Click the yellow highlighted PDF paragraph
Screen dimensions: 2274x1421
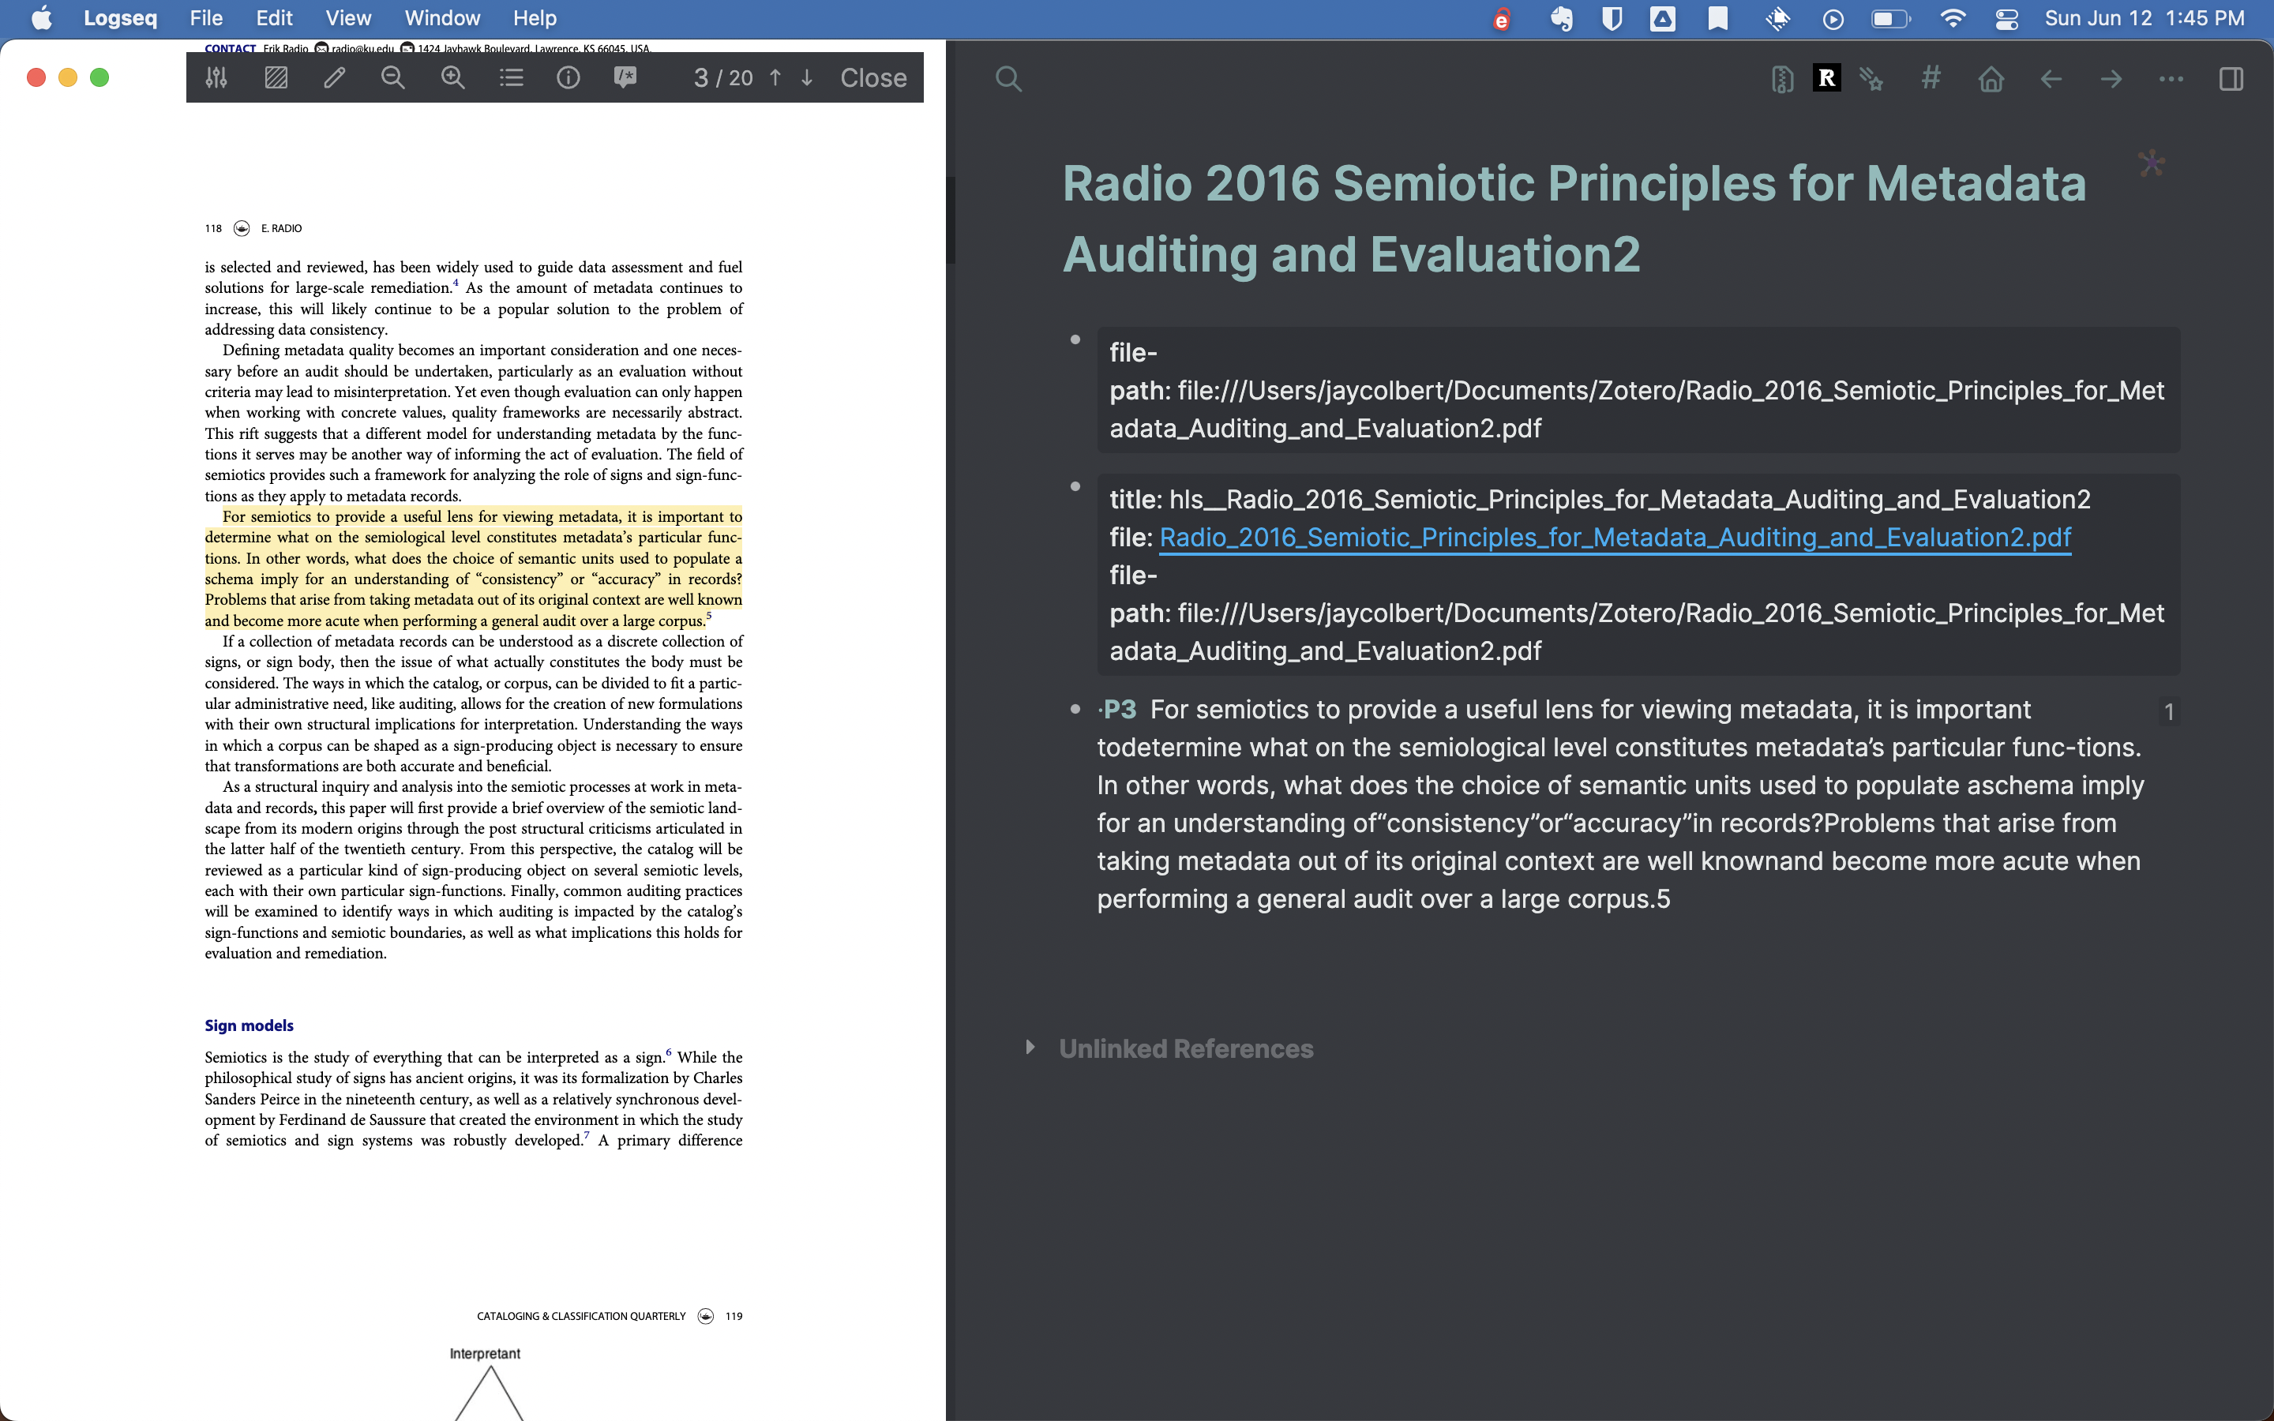[x=474, y=568]
